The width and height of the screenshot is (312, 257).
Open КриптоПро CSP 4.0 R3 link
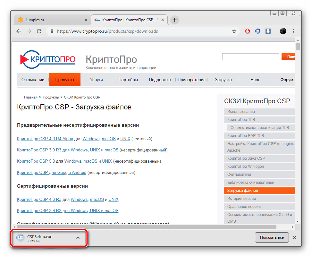(x=39, y=200)
